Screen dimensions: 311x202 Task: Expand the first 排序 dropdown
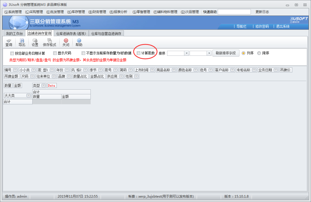[186, 53]
